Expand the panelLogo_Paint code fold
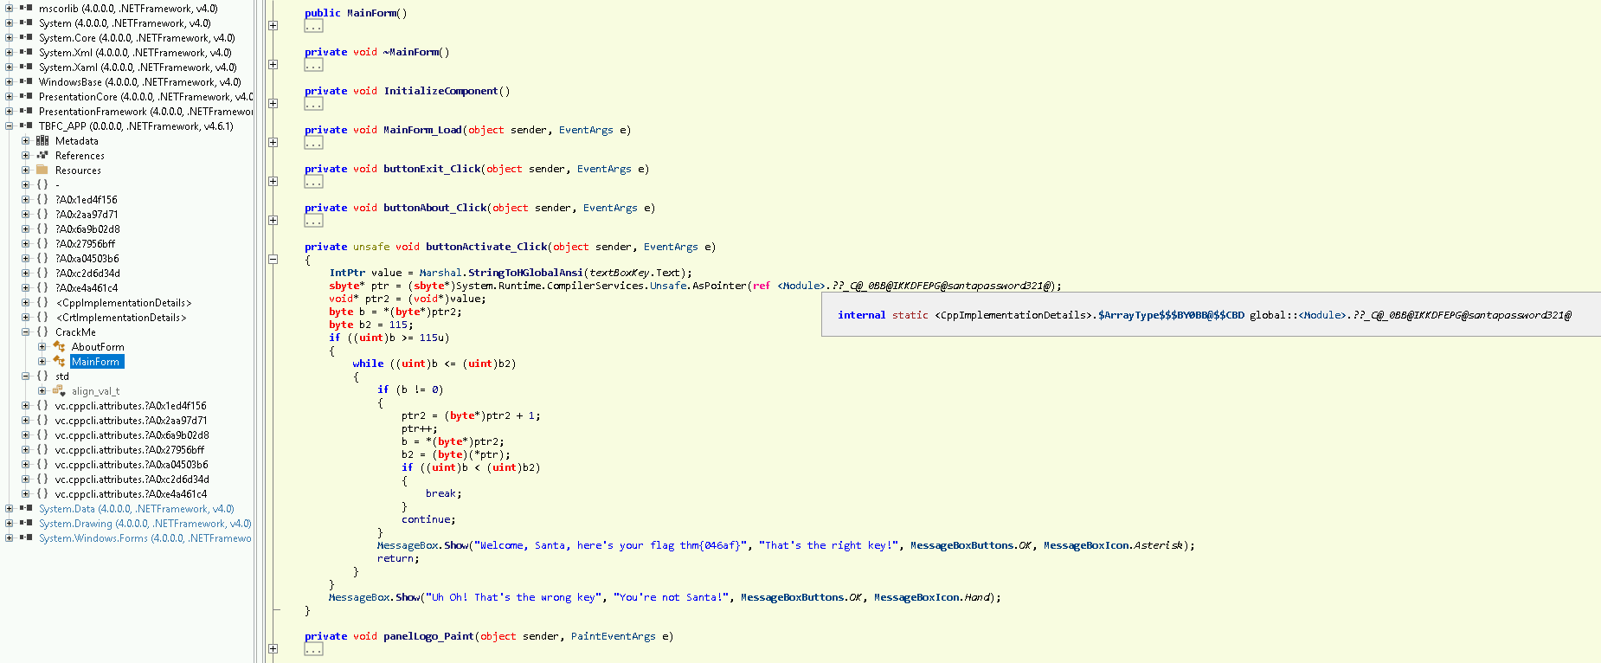The height and width of the screenshot is (663, 1601). click(273, 649)
